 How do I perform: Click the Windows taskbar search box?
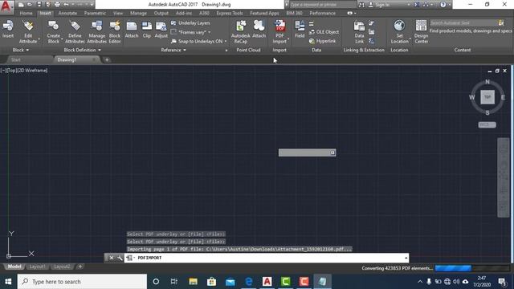tap(82, 282)
